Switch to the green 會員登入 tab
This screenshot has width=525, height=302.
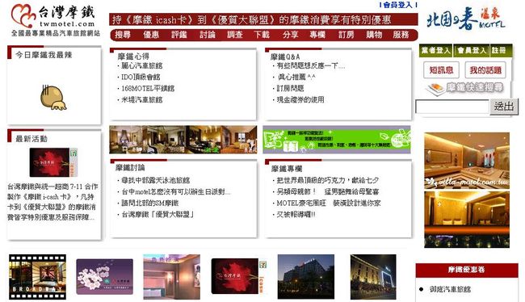tap(472, 51)
